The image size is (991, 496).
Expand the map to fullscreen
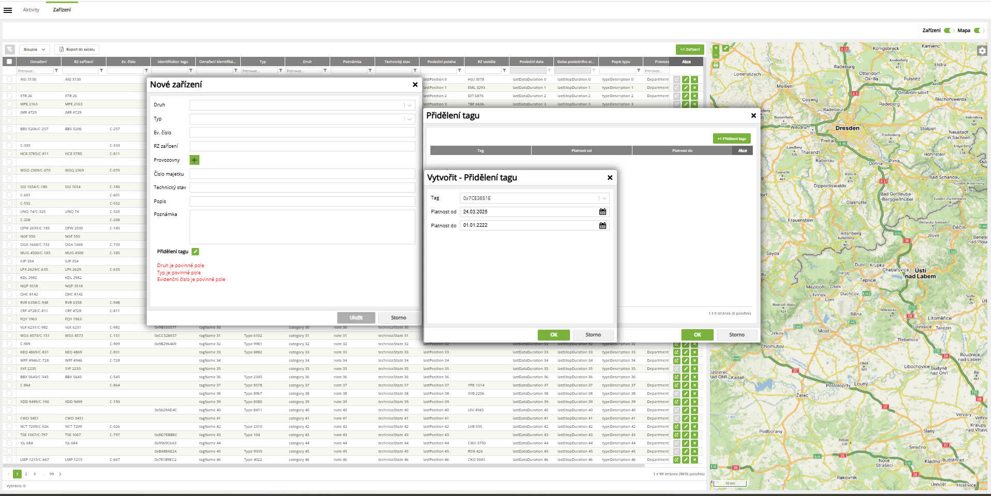tap(725, 48)
